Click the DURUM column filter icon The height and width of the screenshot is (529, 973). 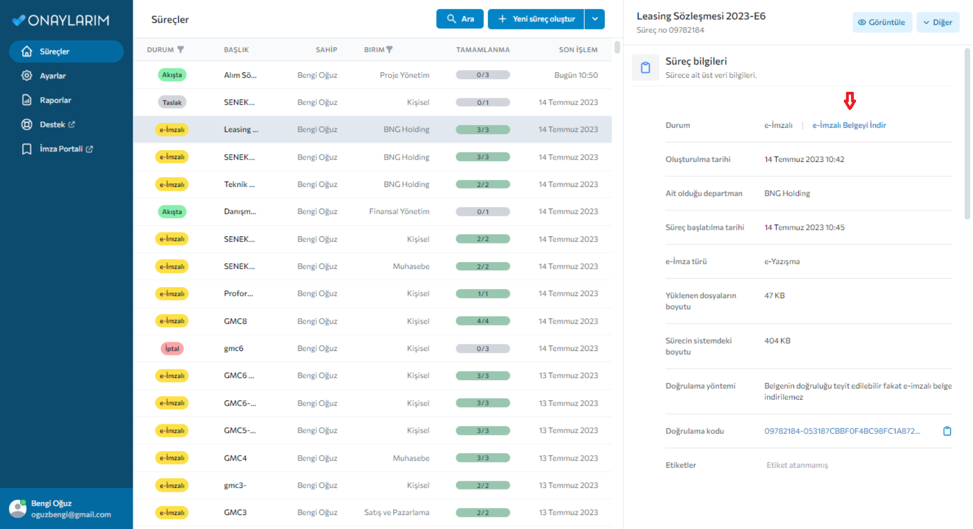coord(180,50)
